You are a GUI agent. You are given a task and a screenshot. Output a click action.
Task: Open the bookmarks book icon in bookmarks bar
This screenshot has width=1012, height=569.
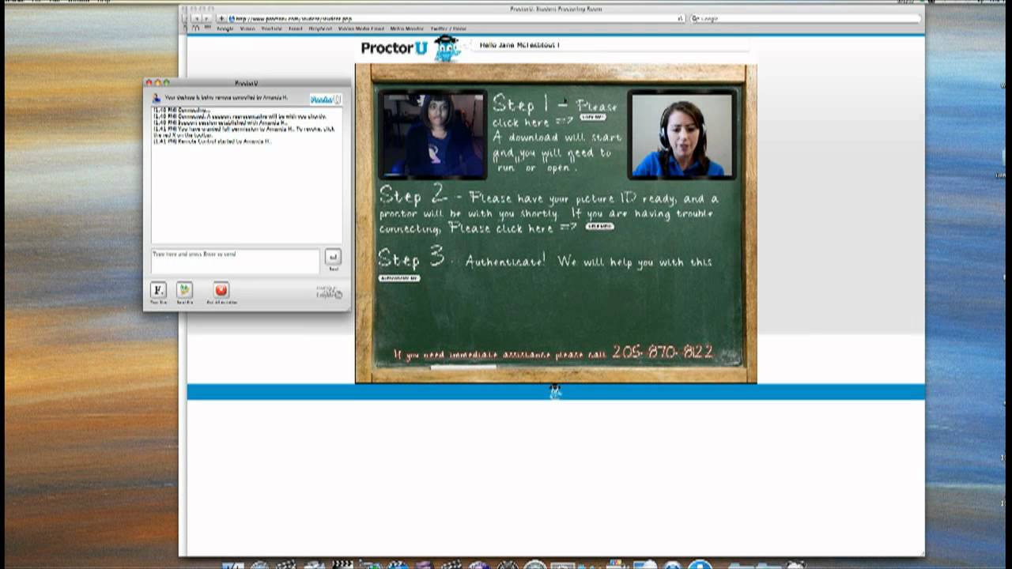[195, 28]
